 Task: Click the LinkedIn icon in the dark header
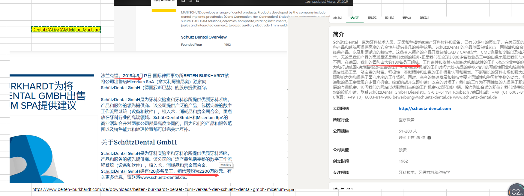190,1
